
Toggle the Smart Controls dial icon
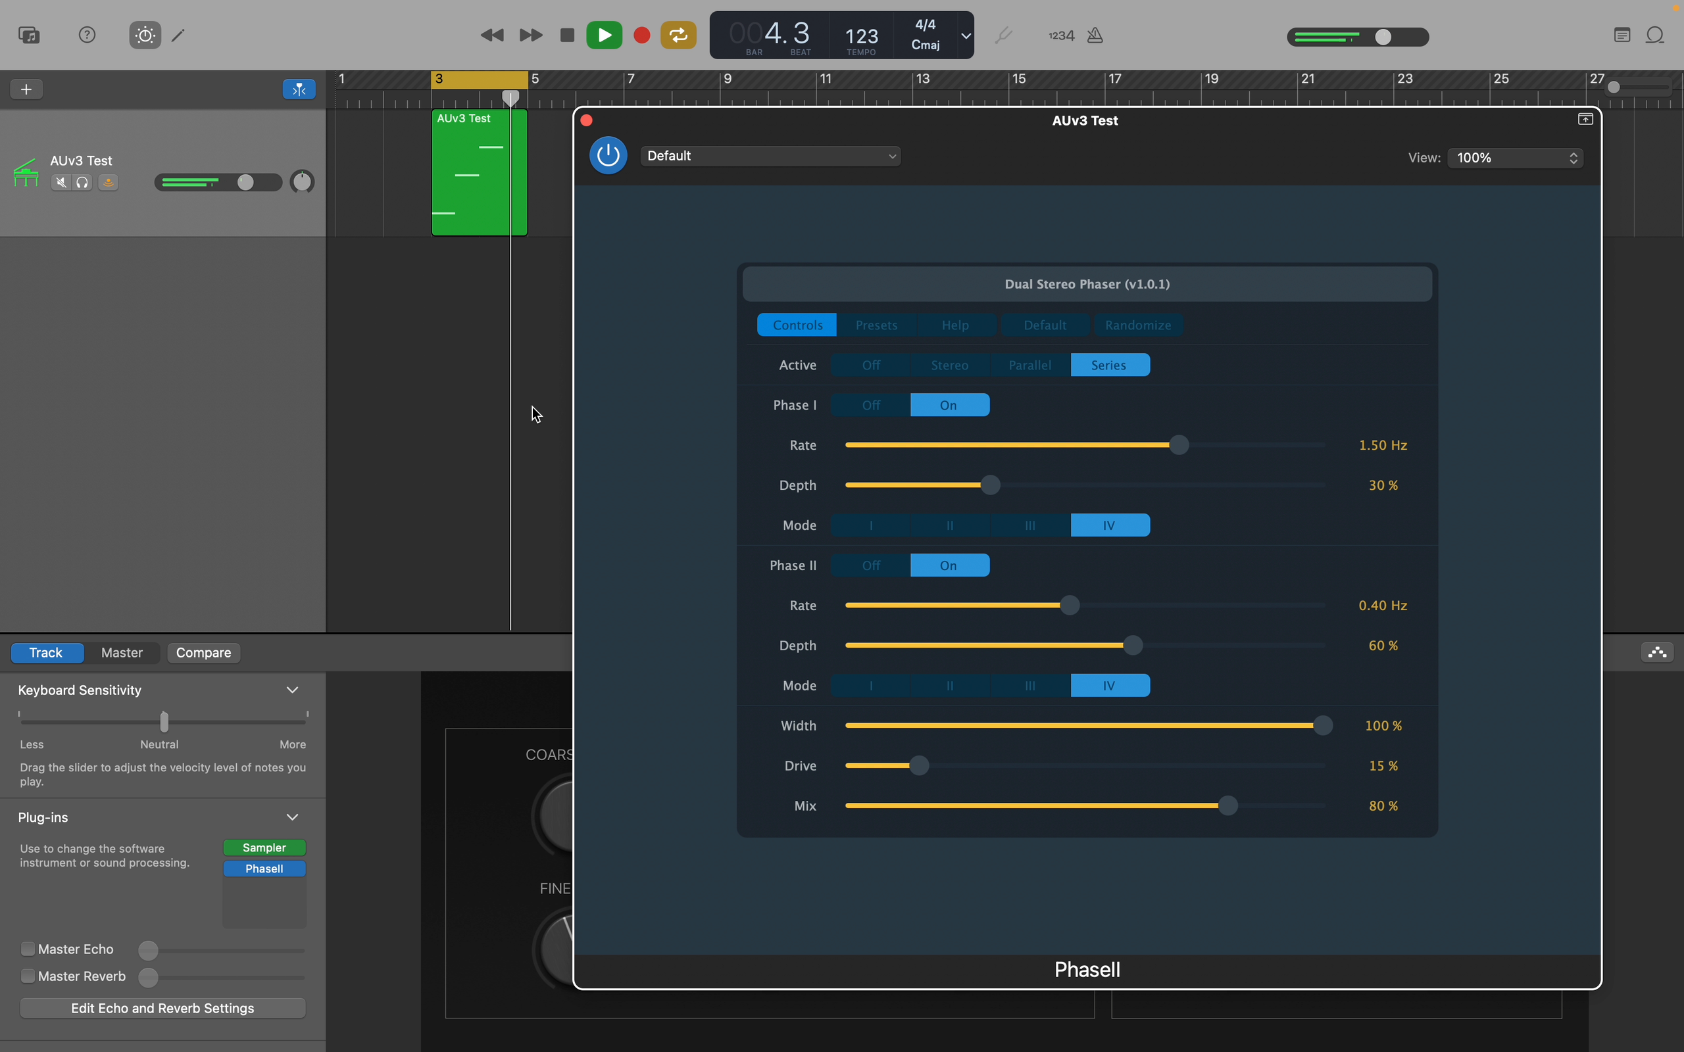tap(145, 35)
